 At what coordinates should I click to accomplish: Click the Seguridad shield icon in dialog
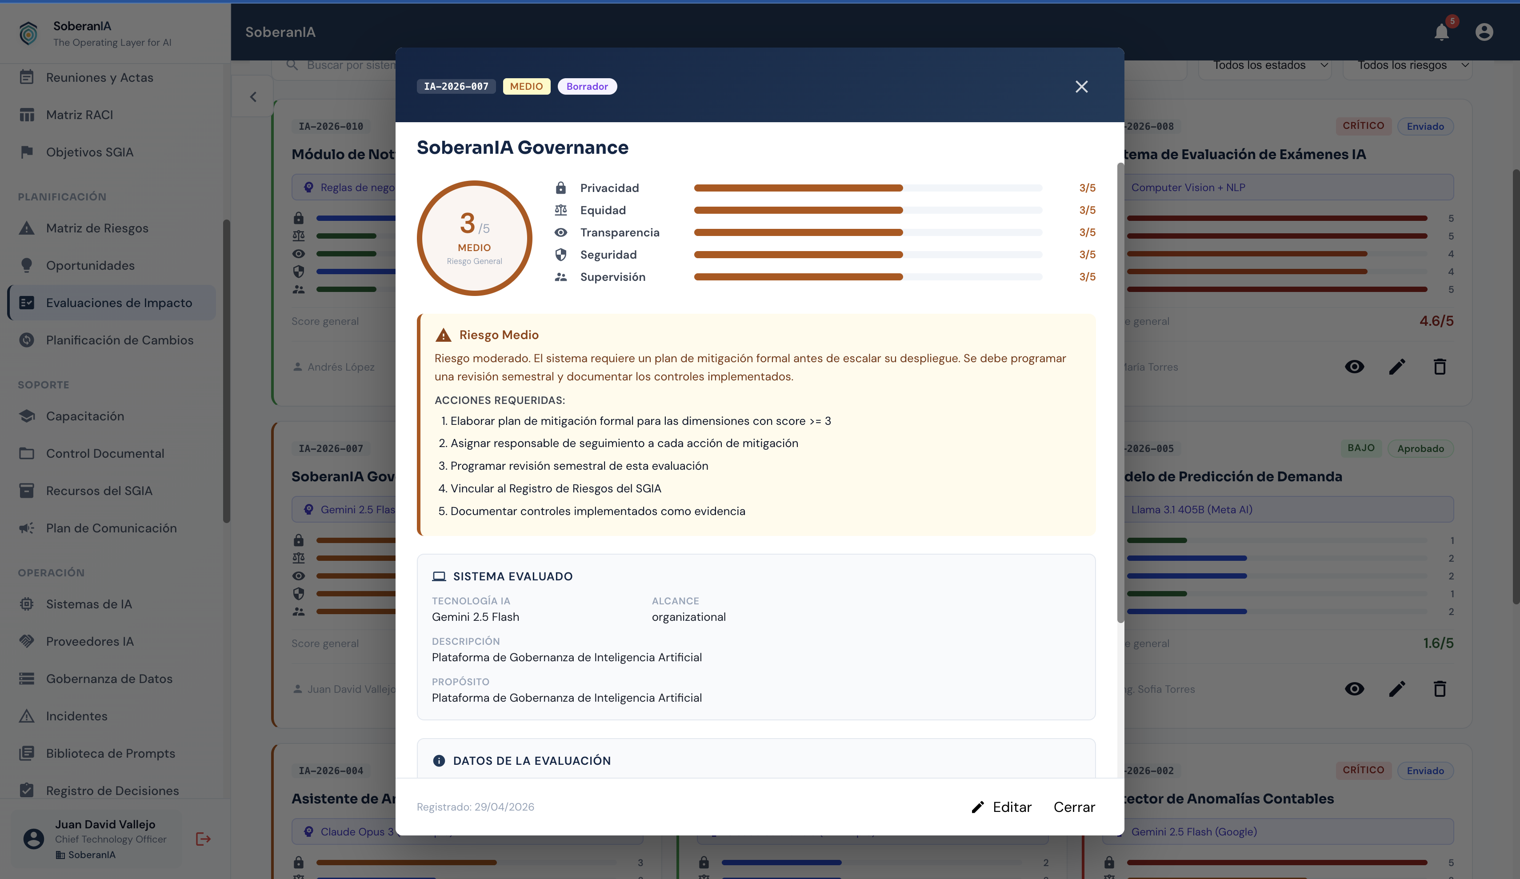tap(561, 255)
